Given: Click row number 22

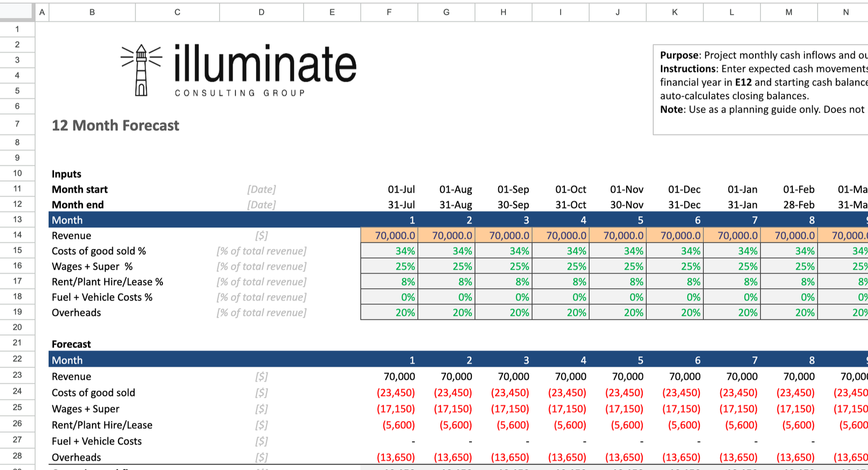Looking at the screenshot, I should [17, 359].
